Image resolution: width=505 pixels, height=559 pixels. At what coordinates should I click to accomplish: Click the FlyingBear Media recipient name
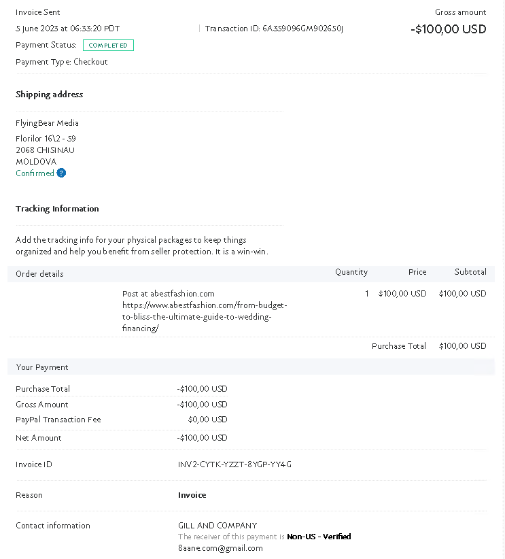coord(47,123)
